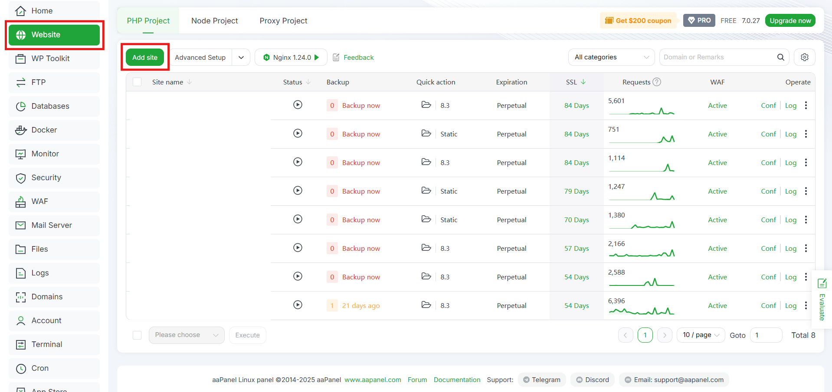The height and width of the screenshot is (392, 832).
Task: Click the Cron clock icon
Action: (x=20, y=368)
